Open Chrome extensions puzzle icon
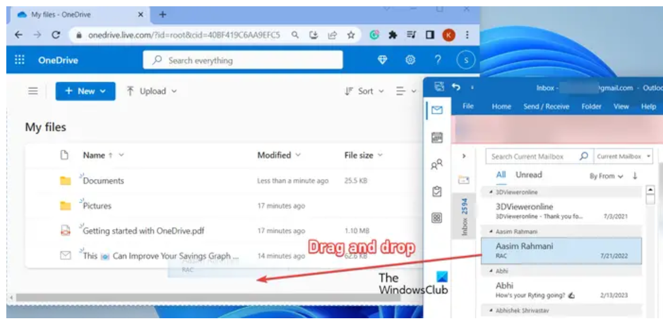 393,35
